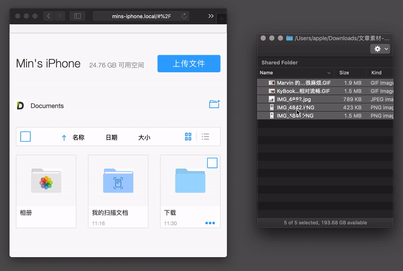This screenshot has height=271, width=403.
Task: Switch to grid view
Action: point(188,136)
